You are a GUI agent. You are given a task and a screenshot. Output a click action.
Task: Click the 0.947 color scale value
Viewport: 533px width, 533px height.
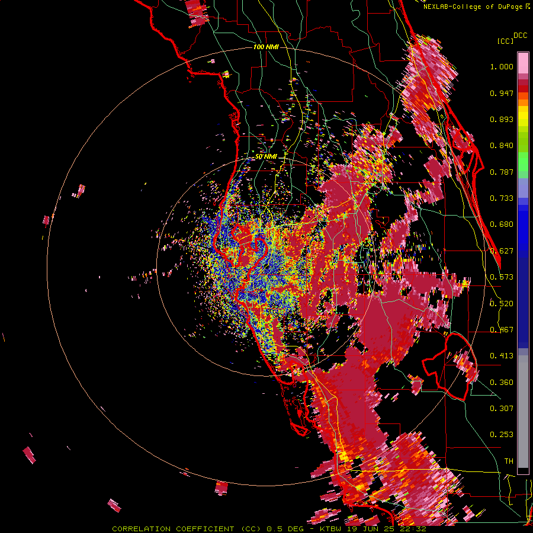pyautogui.click(x=502, y=93)
